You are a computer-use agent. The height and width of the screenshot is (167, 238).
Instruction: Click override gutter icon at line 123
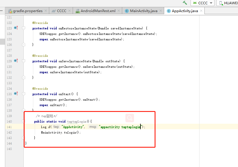(x=16, y=28)
